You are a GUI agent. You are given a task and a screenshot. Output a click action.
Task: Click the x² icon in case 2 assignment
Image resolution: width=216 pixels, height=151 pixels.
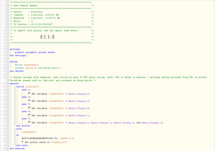click(x=29, y=101)
